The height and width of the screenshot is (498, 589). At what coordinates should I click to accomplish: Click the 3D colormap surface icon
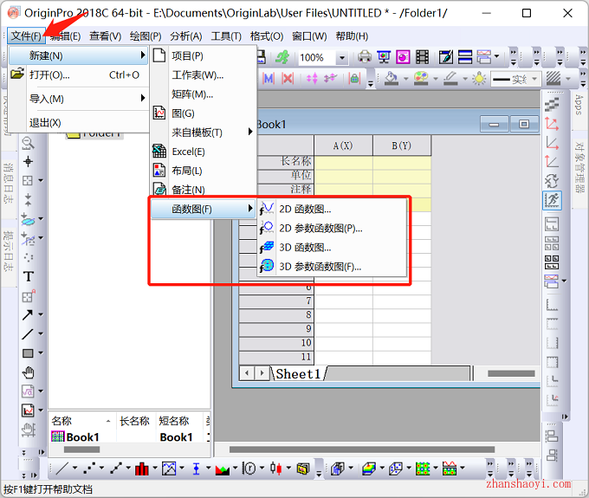tap(369, 468)
